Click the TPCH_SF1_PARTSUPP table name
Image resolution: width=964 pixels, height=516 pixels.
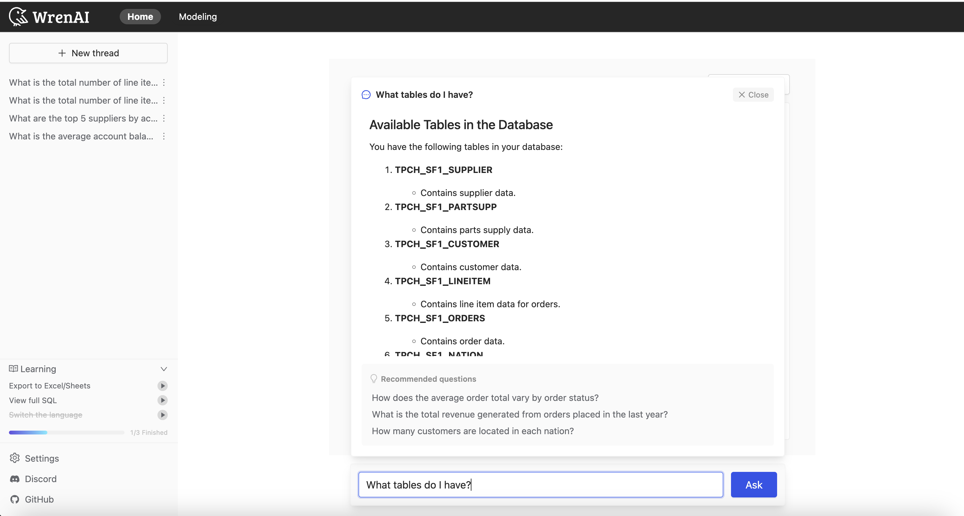tap(446, 207)
